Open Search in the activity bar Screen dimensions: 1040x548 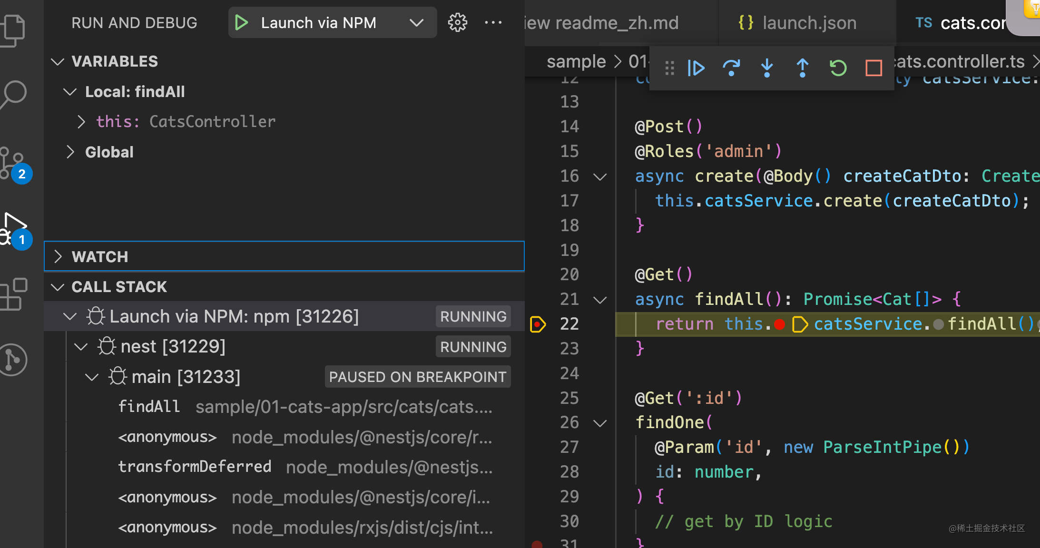tap(14, 94)
